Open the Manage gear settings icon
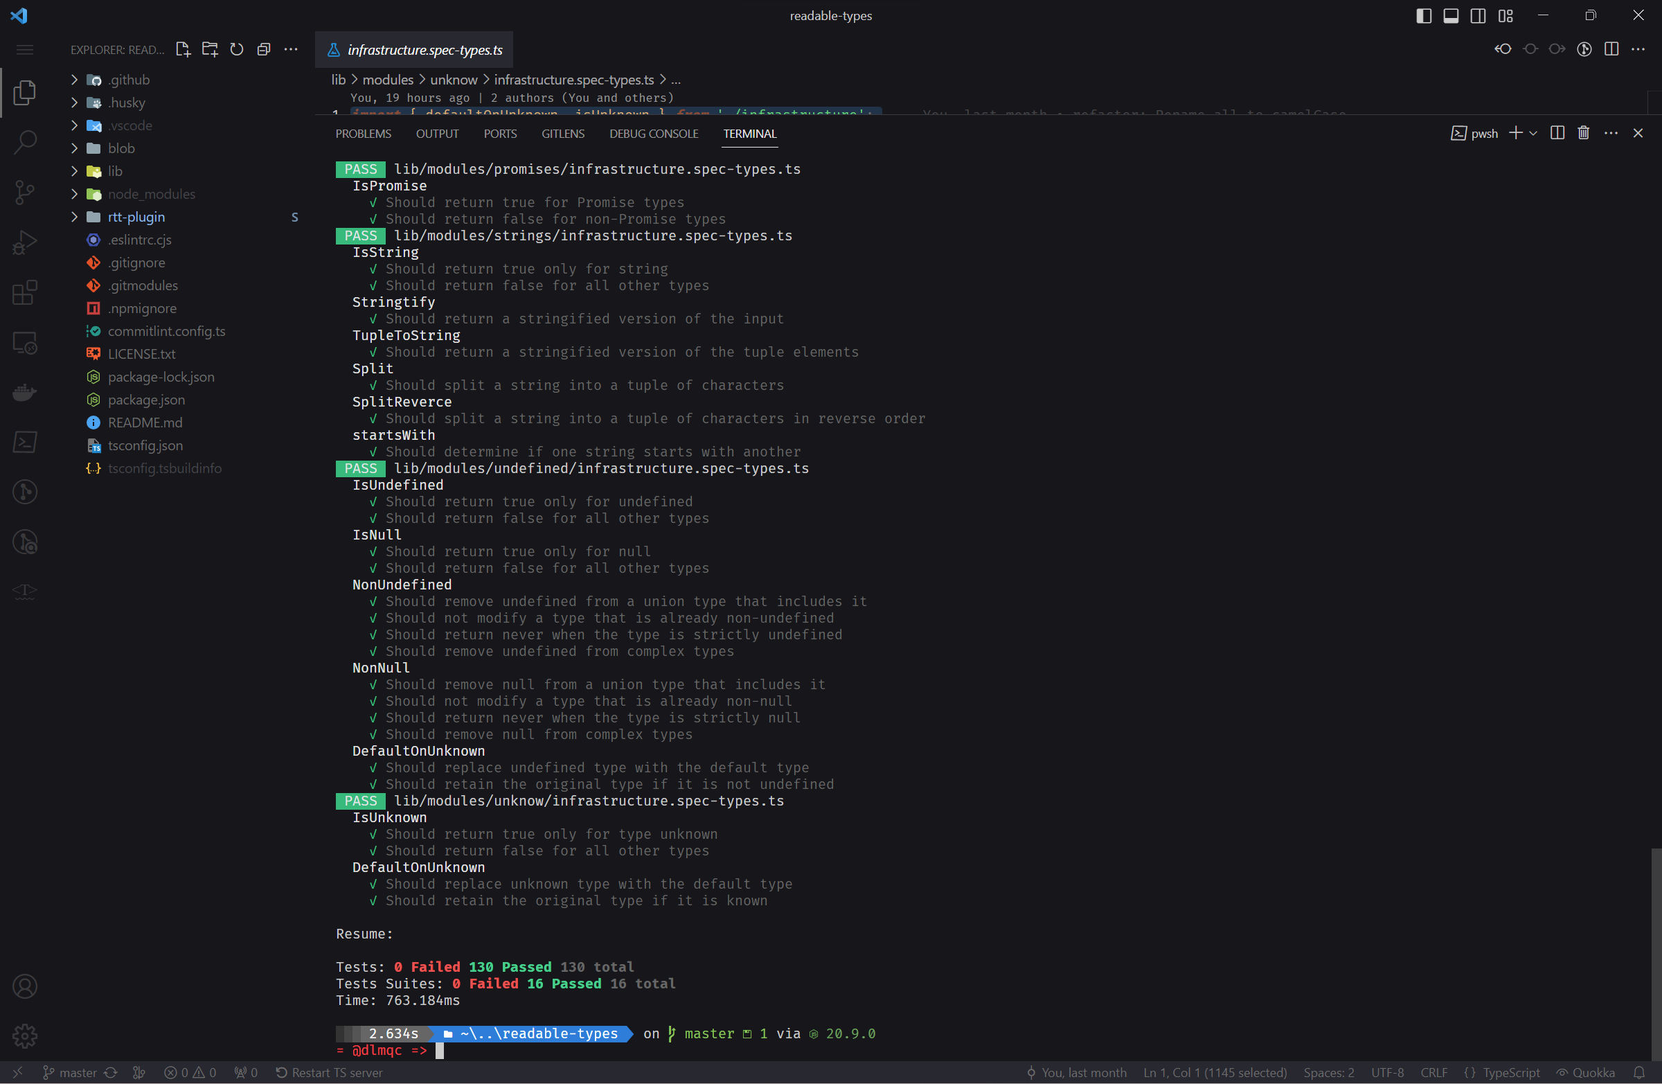 point(25,1036)
